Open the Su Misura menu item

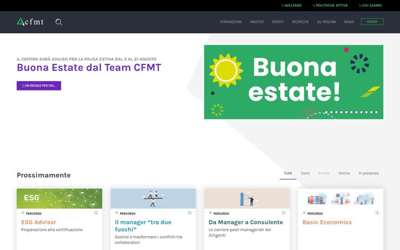(326, 22)
